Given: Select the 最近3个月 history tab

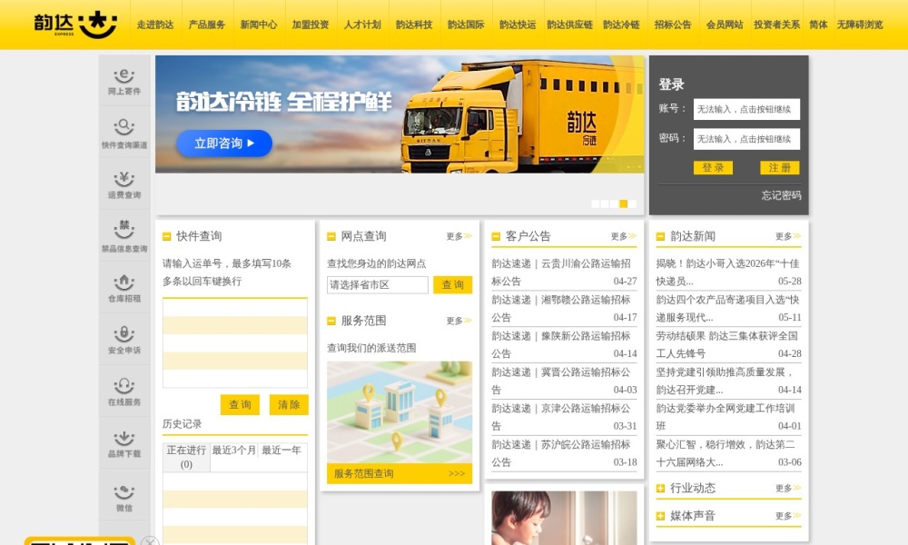Looking at the screenshot, I should tap(234, 450).
